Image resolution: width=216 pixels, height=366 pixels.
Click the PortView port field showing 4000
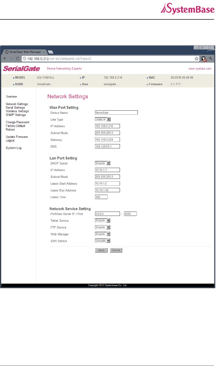130,214
